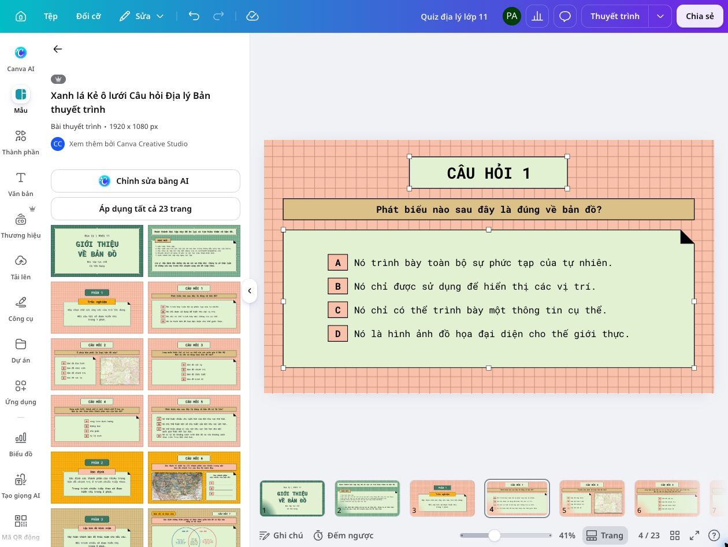Open the insights bar chart icon
Image resolution: width=728 pixels, height=547 pixels.
click(x=537, y=16)
